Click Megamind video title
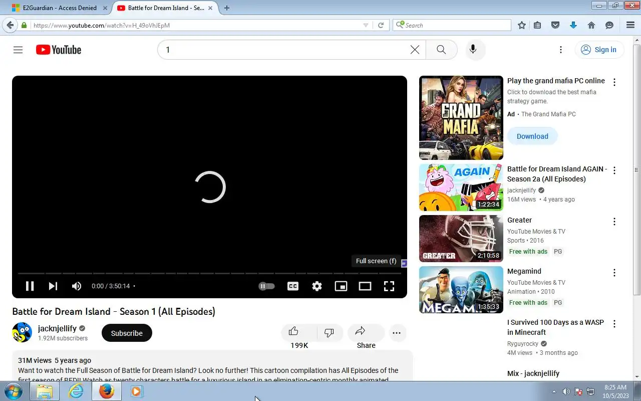 click(x=524, y=271)
